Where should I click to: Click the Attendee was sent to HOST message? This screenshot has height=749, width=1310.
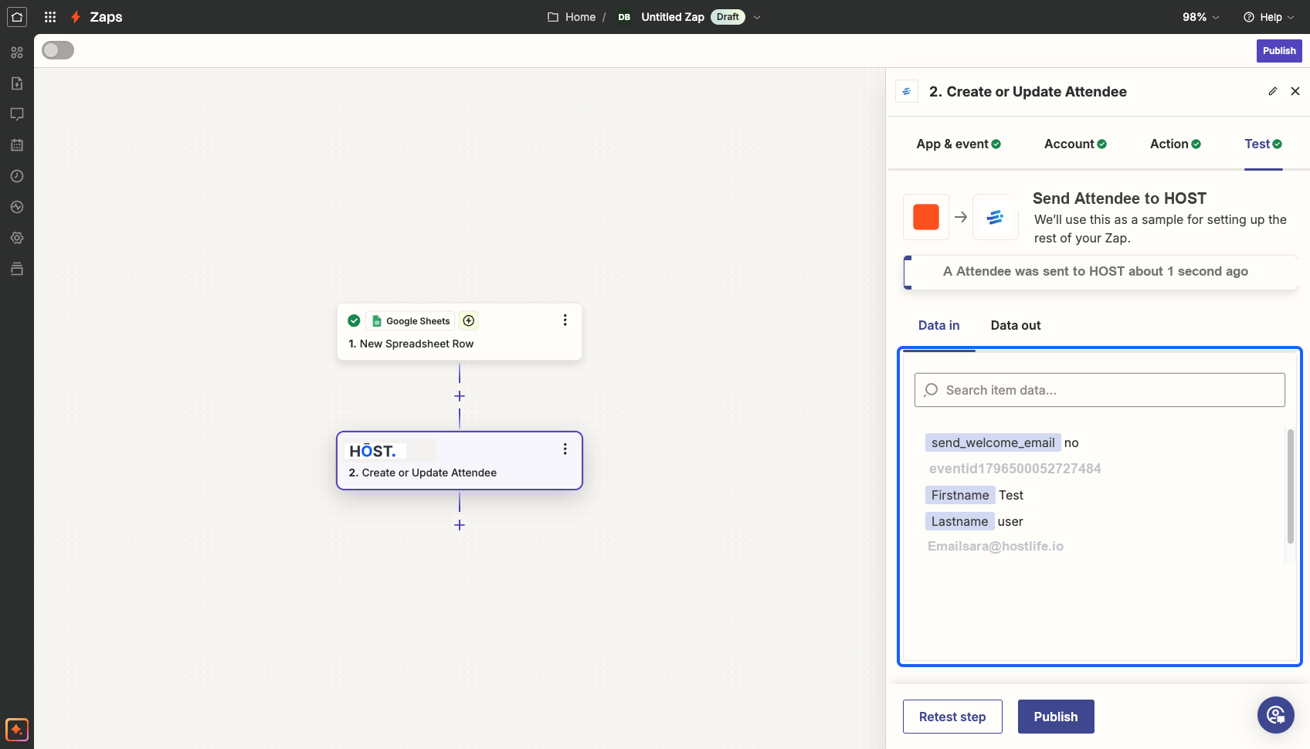click(x=1095, y=271)
